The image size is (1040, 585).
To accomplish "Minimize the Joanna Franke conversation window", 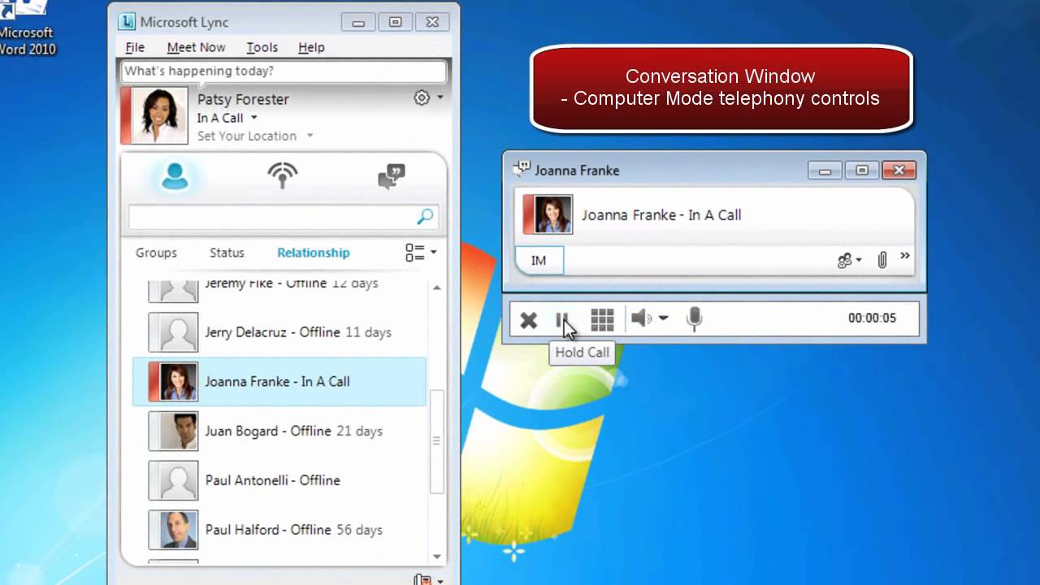I will (x=825, y=171).
